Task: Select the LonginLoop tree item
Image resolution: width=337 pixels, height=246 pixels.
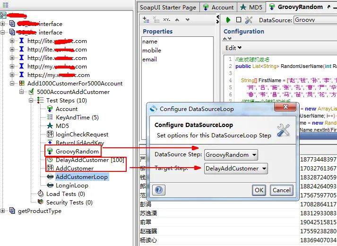Action: 72,185
